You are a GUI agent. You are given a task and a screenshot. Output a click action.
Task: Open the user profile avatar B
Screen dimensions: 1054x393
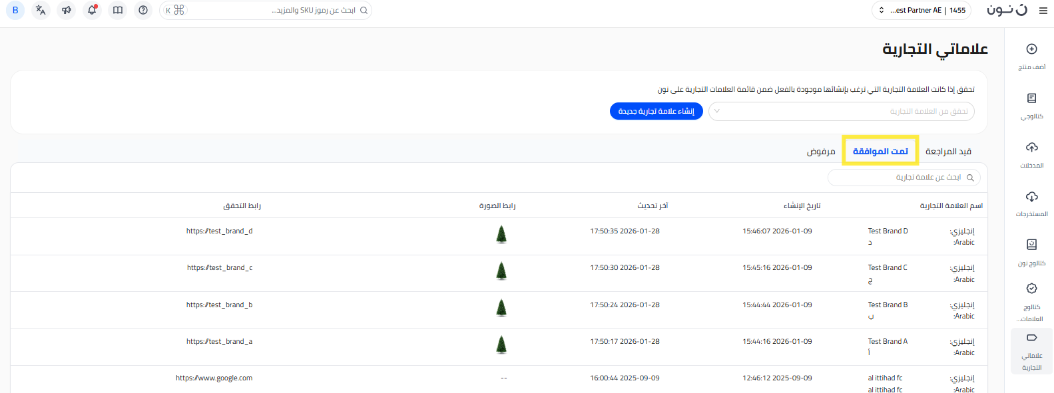click(15, 10)
